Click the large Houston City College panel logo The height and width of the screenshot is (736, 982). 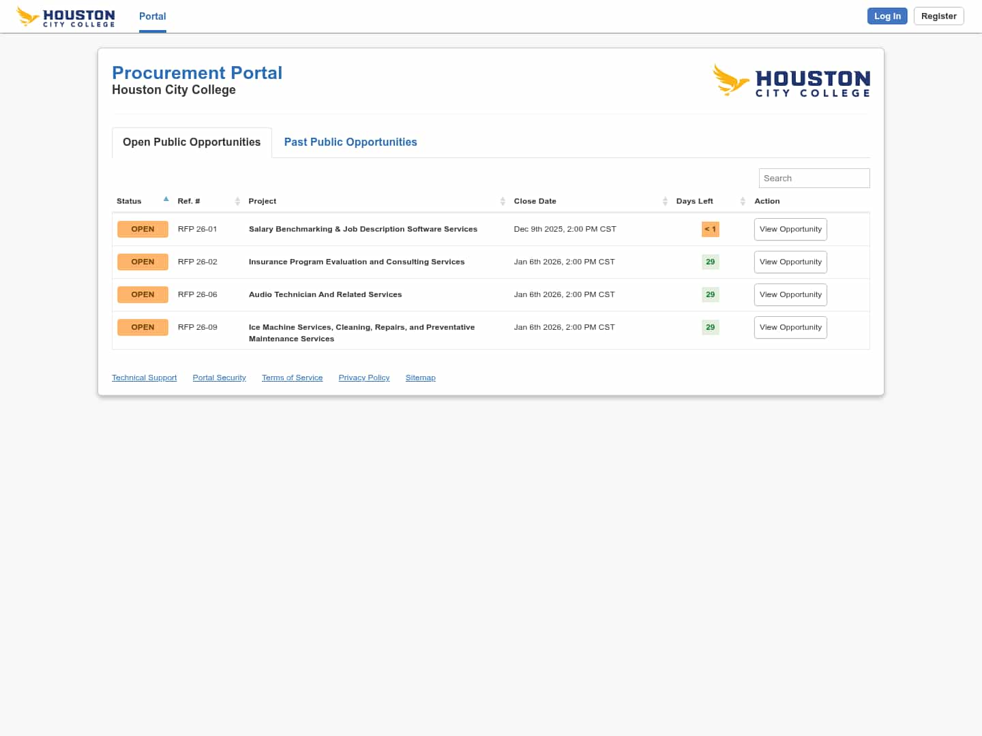pyautogui.click(x=791, y=81)
